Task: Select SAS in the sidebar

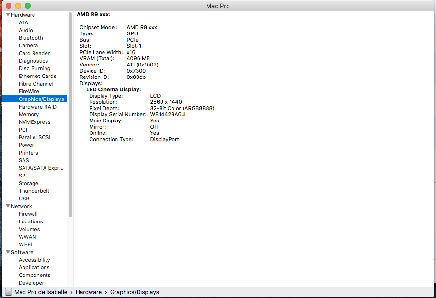Action: pos(24,160)
